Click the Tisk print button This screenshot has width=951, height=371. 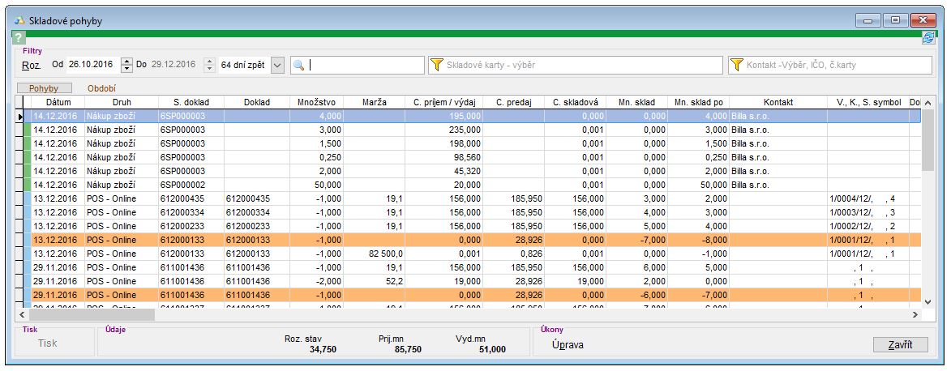coord(48,343)
